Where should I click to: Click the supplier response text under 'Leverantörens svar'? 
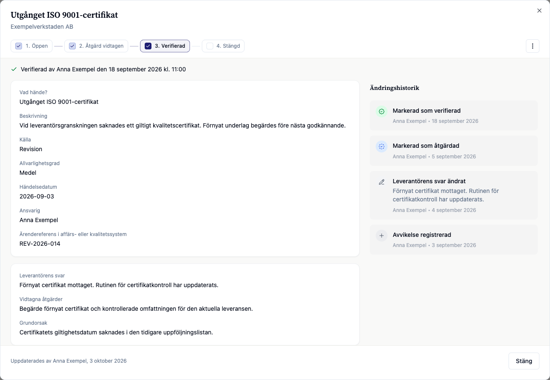click(119, 285)
